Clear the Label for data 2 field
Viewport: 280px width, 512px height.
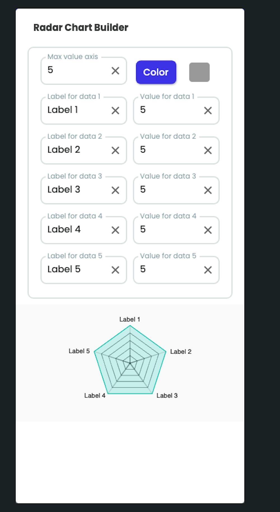pos(115,150)
